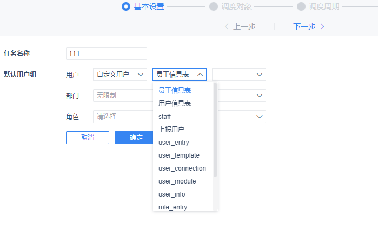The image size is (378, 237).
Task: Open the 自定义用户 dropdown
Action: coord(120,75)
